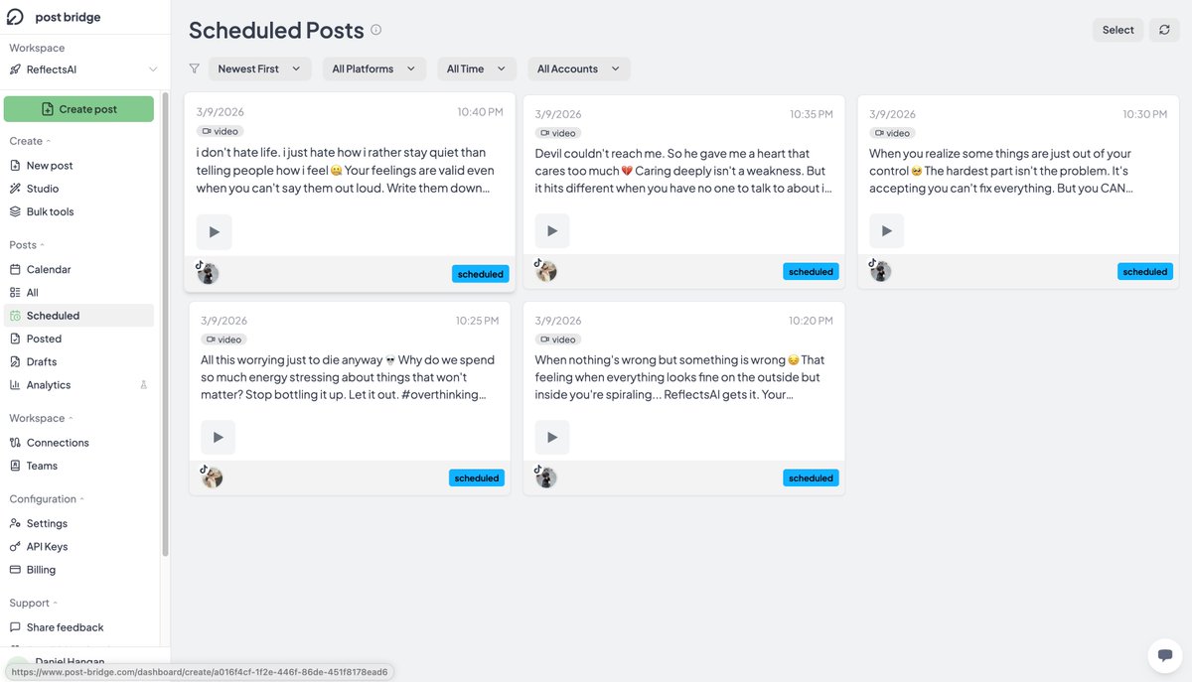Open Drafts in sidebar
Screen dimensions: 1192x682
[x=78, y=361]
